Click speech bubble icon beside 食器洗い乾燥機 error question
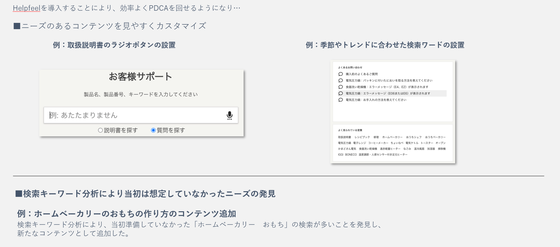Viewport: 560px width, 247px height. click(x=341, y=87)
